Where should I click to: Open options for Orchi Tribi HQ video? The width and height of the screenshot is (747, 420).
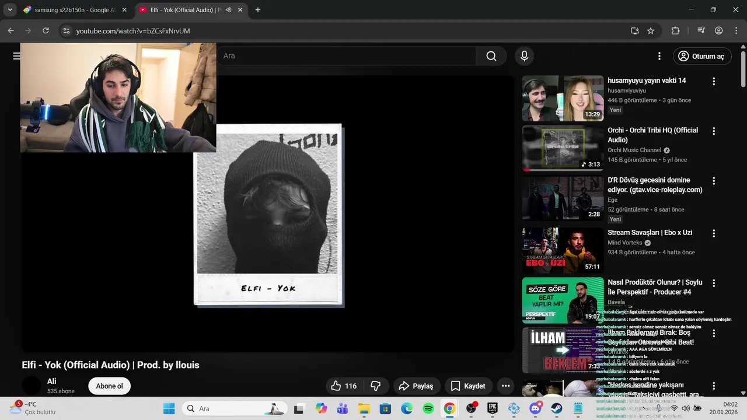coord(713,131)
